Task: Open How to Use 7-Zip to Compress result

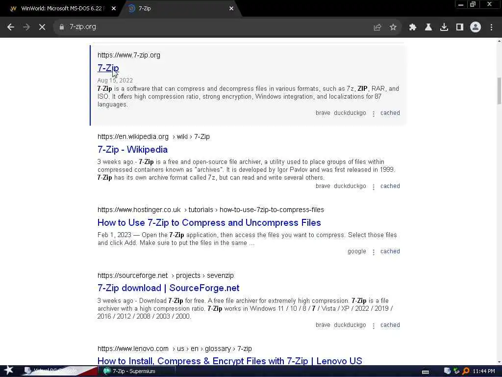Action: pos(209,222)
